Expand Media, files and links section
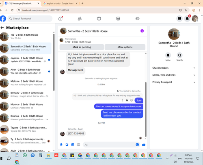This screenshot has width=203, height=165. (x=174, y=75)
